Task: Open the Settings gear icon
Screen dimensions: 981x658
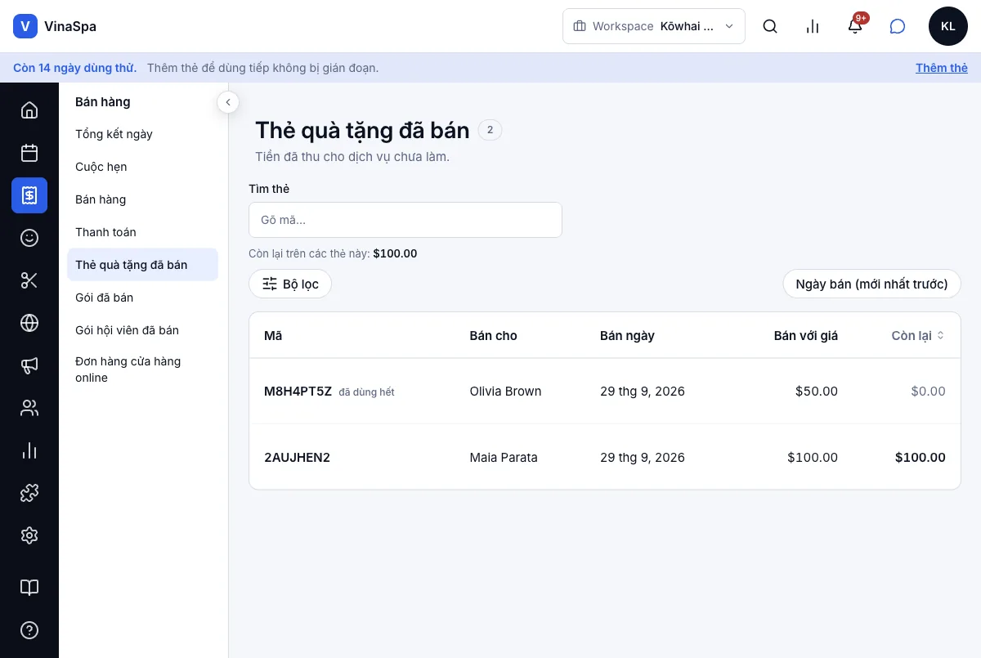Action: 29,535
